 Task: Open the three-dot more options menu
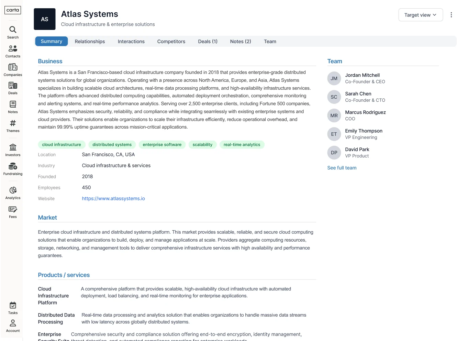(x=451, y=15)
